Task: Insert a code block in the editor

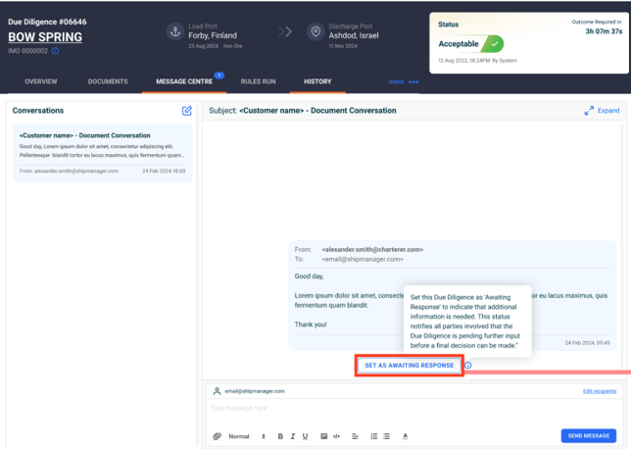Action: click(336, 436)
